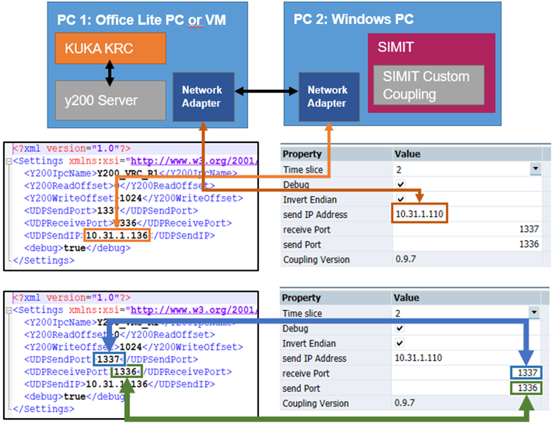Select UDPSendPort value 1337 in lower XML
The image size is (558, 429).
click(x=108, y=359)
